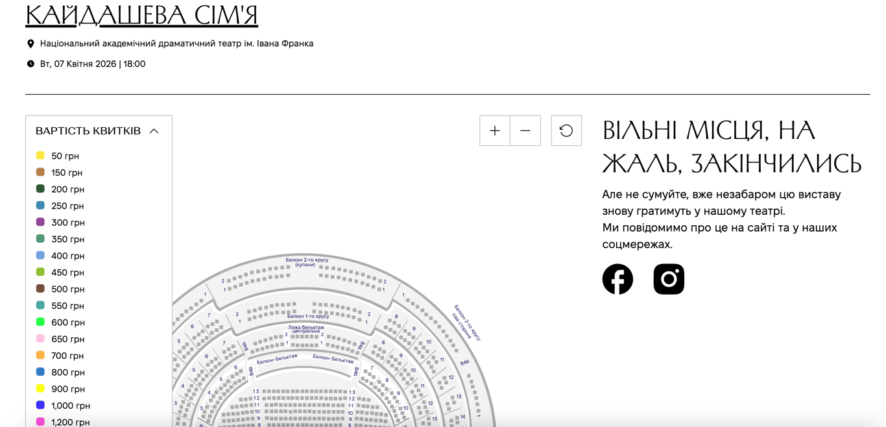
Task: Select the 300 грн purple swatch
Action: [x=40, y=222]
